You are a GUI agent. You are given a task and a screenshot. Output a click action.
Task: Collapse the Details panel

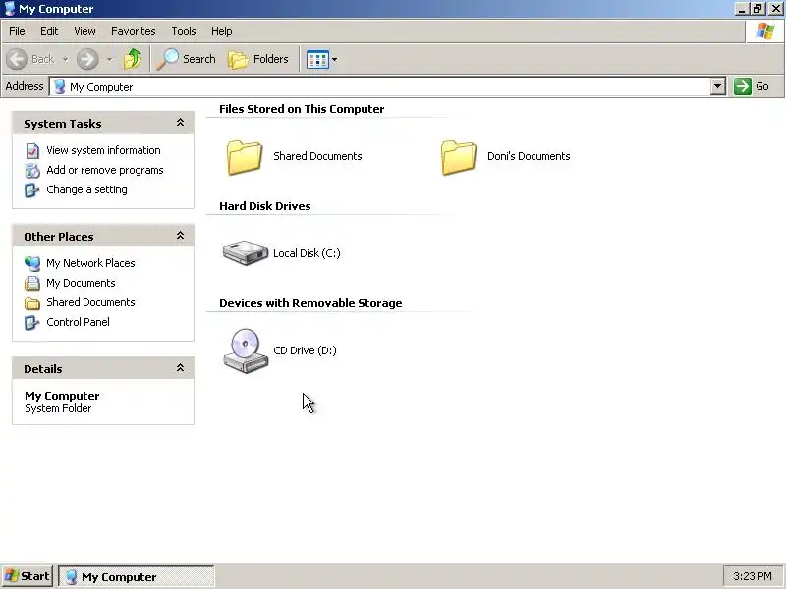click(180, 368)
